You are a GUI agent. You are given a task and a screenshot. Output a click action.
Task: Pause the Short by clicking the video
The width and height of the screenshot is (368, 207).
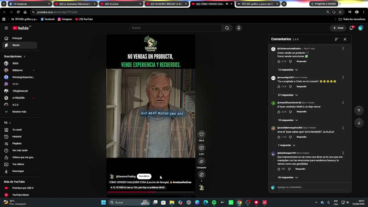pyautogui.click(x=151, y=113)
